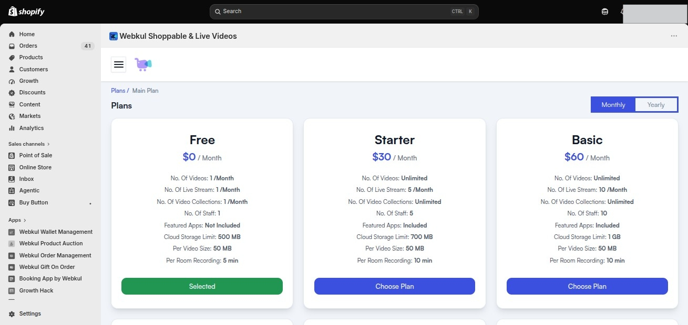
Task: Open the three-dot more options menu
Action: (x=674, y=36)
